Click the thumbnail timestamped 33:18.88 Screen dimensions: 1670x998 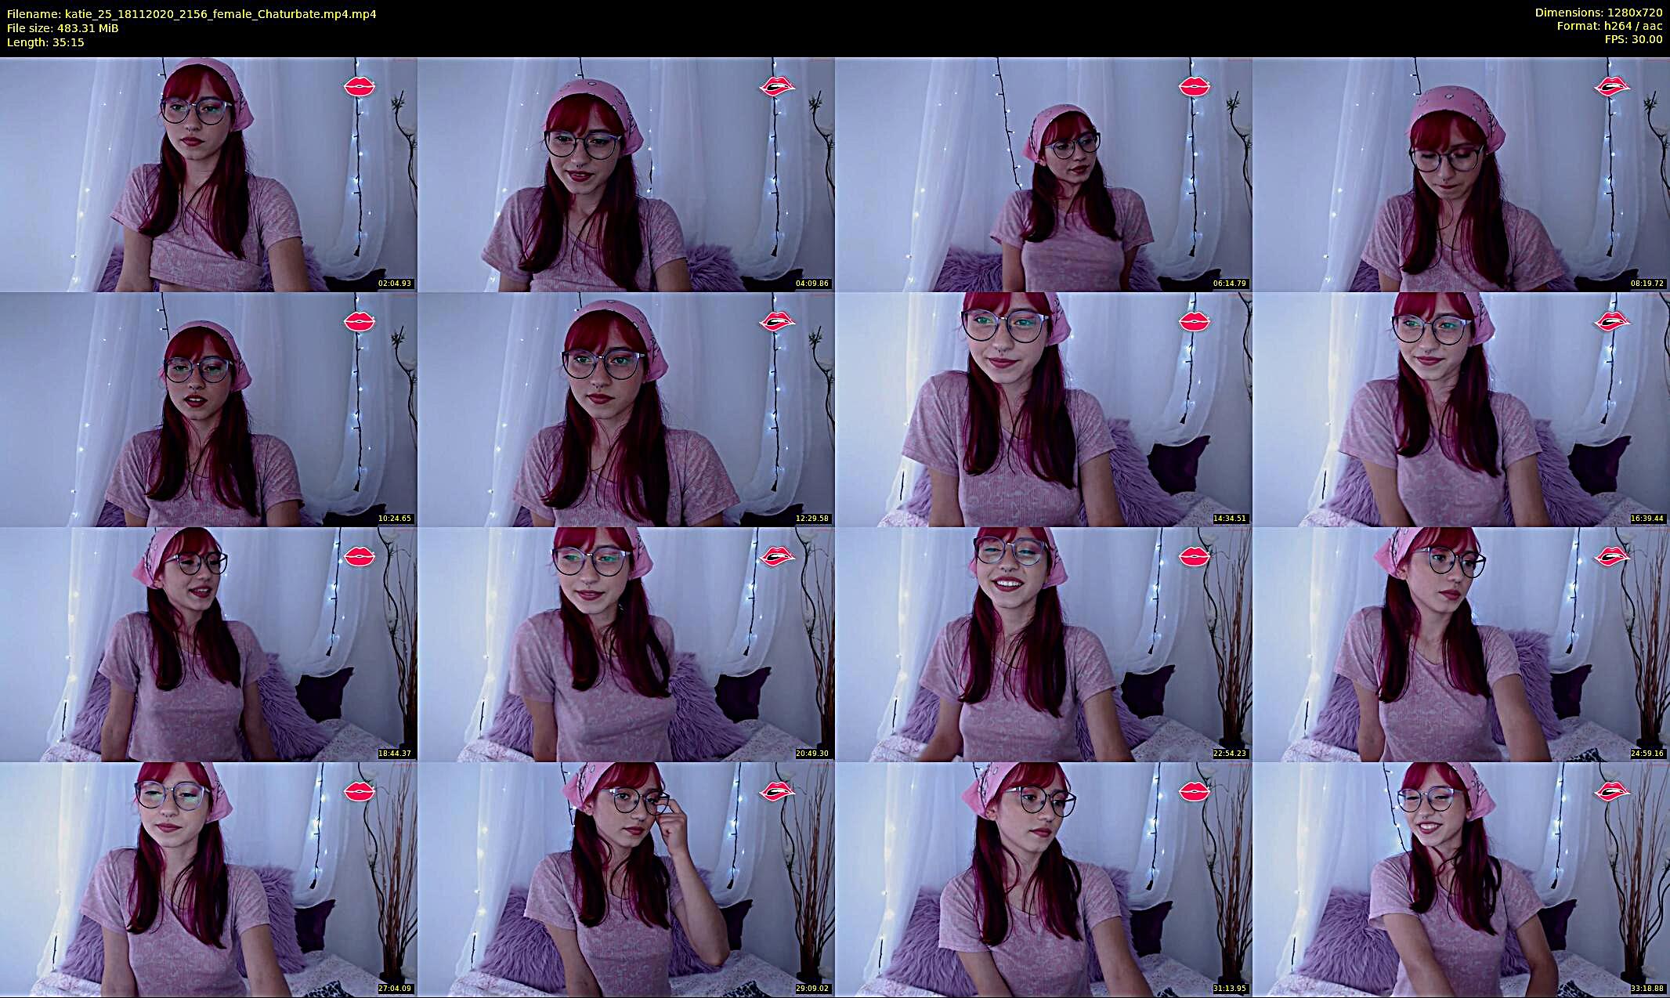[1461, 879]
